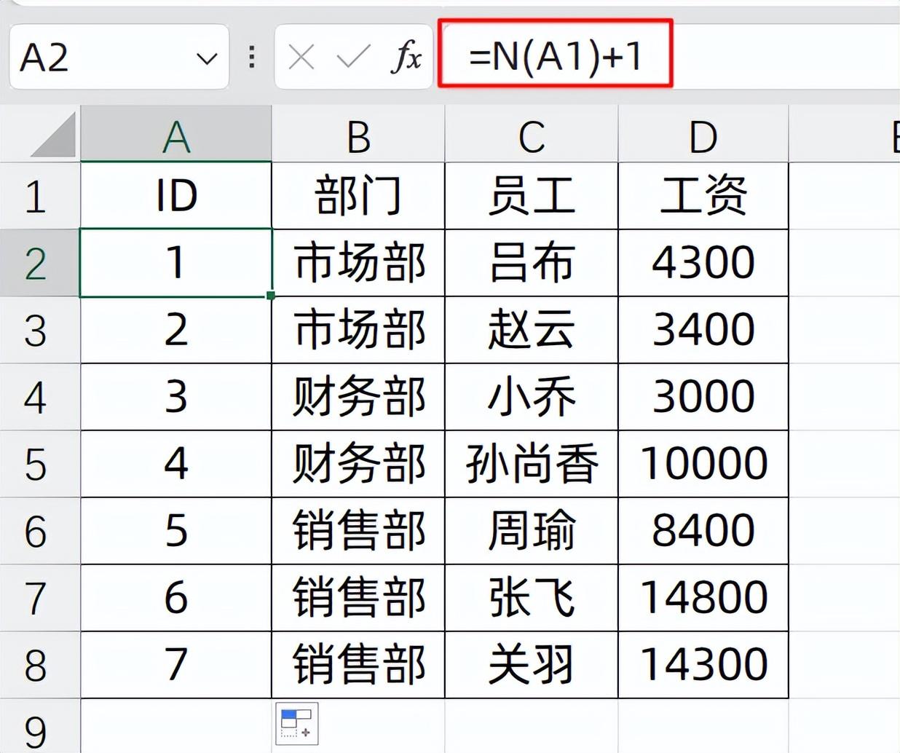Select row 5 header
The image size is (900, 753).
coord(39,464)
